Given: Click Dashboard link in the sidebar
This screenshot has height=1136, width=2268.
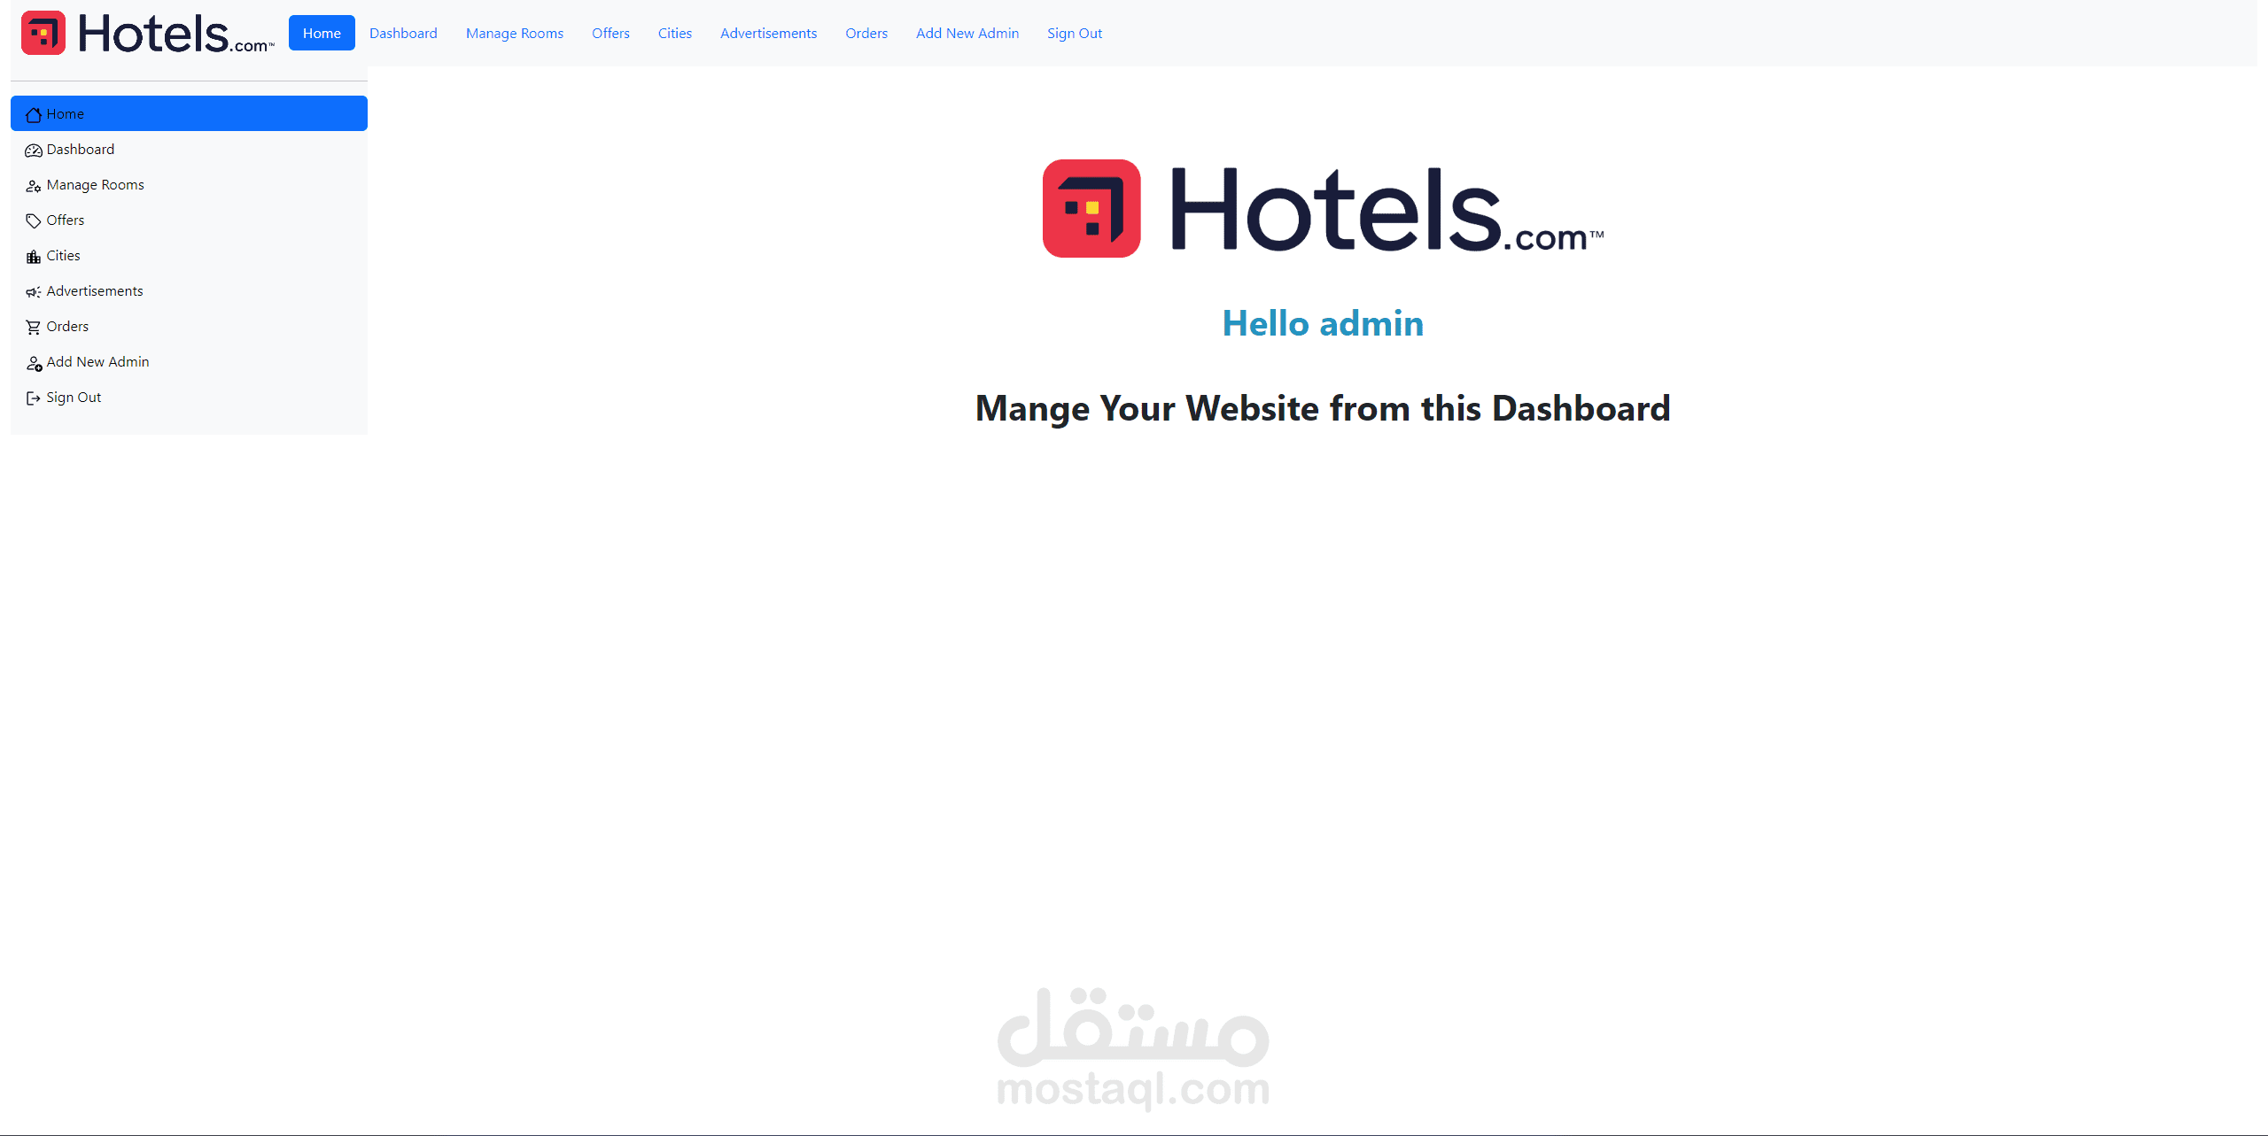Looking at the screenshot, I should (80, 150).
